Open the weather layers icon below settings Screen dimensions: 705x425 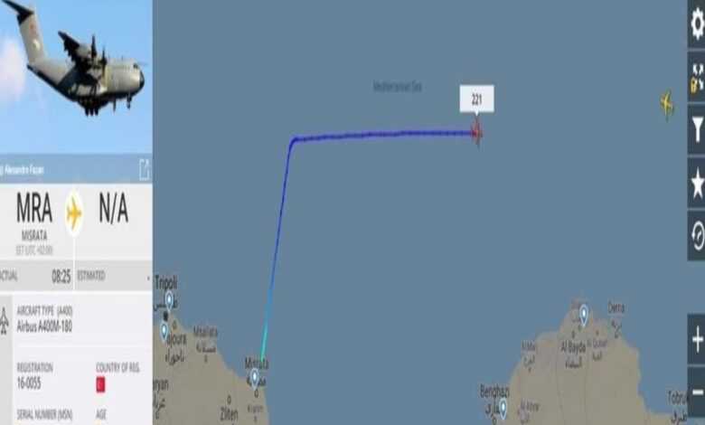click(697, 77)
